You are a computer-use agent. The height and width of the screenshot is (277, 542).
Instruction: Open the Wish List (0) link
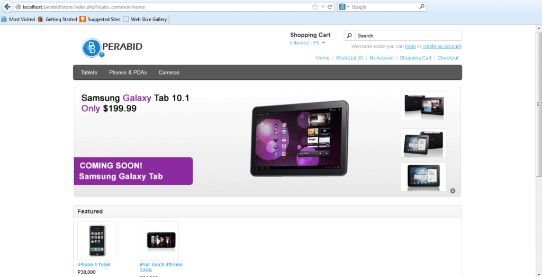coord(349,58)
